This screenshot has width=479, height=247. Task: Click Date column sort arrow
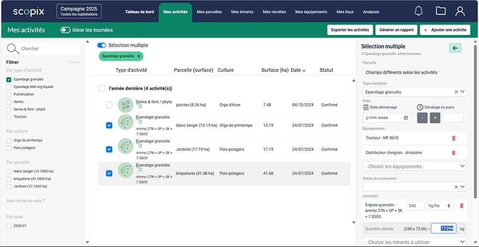click(304, 71)
